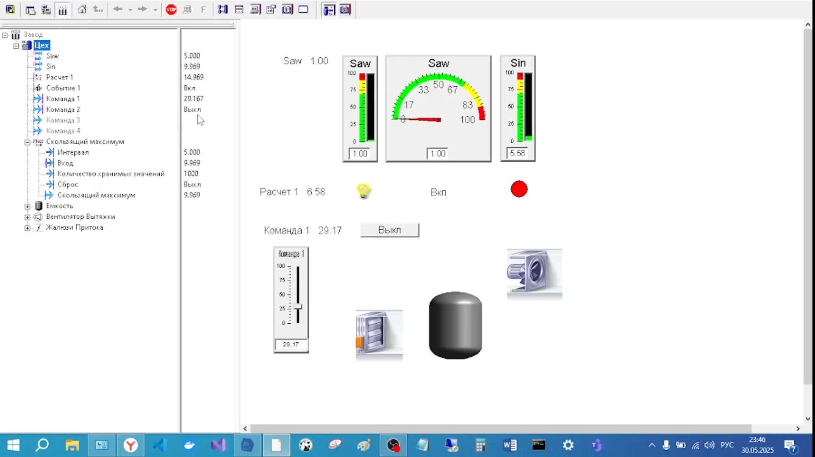Open the forward arrow history dropdown
This screenshot has width=815, height=457.
pyautogui.click(x=155, y=10)
